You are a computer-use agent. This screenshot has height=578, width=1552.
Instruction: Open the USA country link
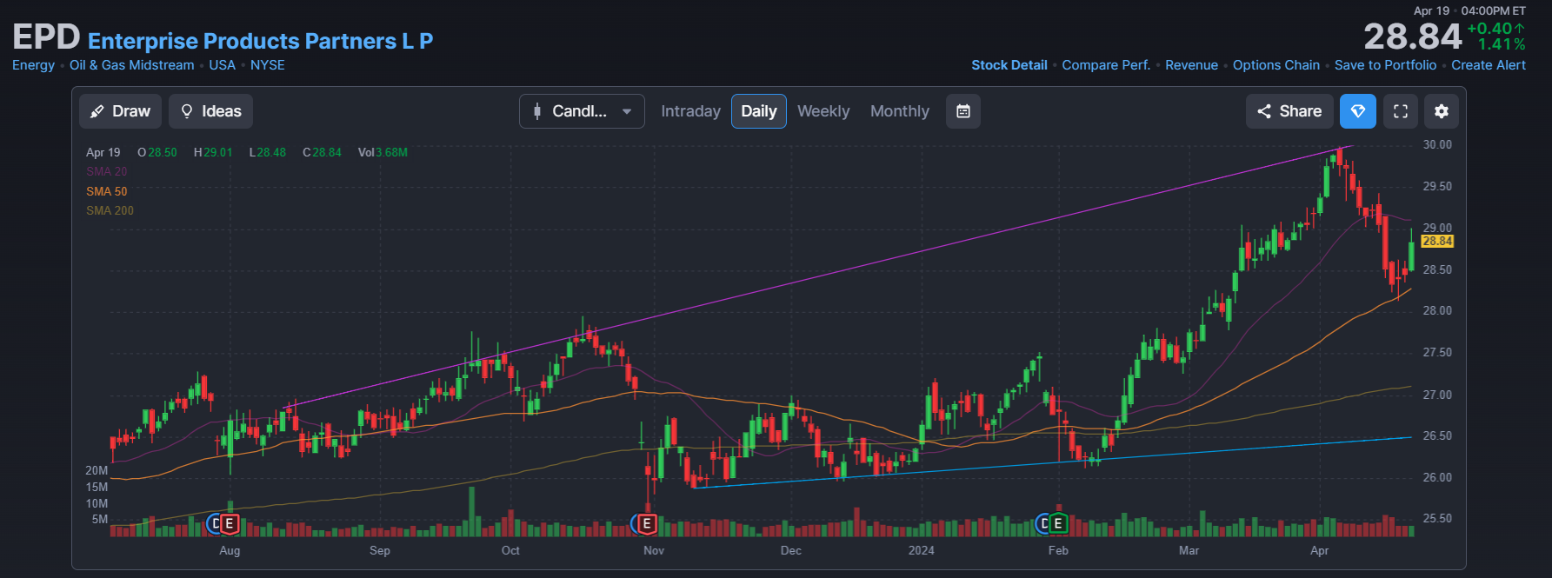[223, 65]
